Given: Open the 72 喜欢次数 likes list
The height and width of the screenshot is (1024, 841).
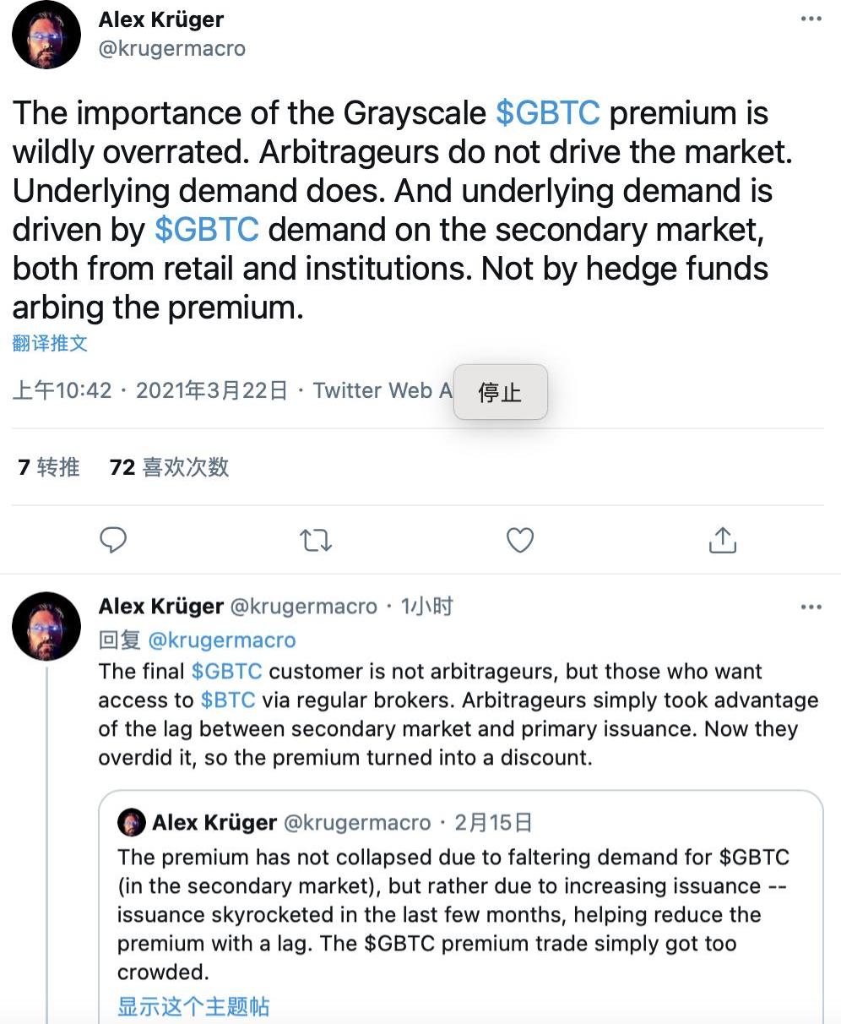Looking at the screenshot, I should pyautogui.click(x=169, y=467).
